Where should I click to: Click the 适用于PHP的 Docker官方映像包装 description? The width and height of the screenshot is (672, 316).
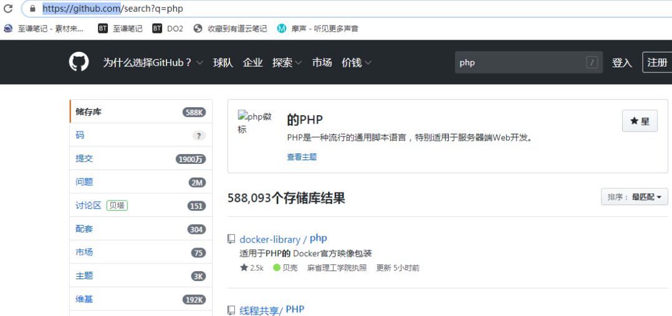(x=305, y=254)
